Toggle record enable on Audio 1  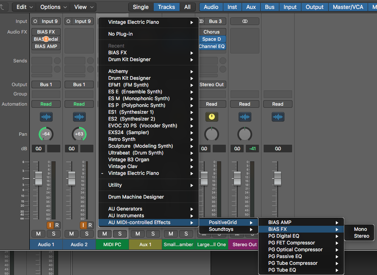pos(57,225)
